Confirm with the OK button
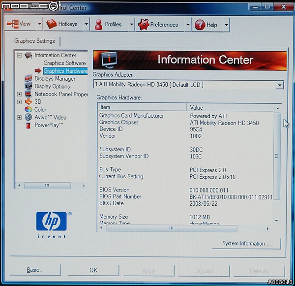Viewport: 295px width, 286px height. point(93,270)
